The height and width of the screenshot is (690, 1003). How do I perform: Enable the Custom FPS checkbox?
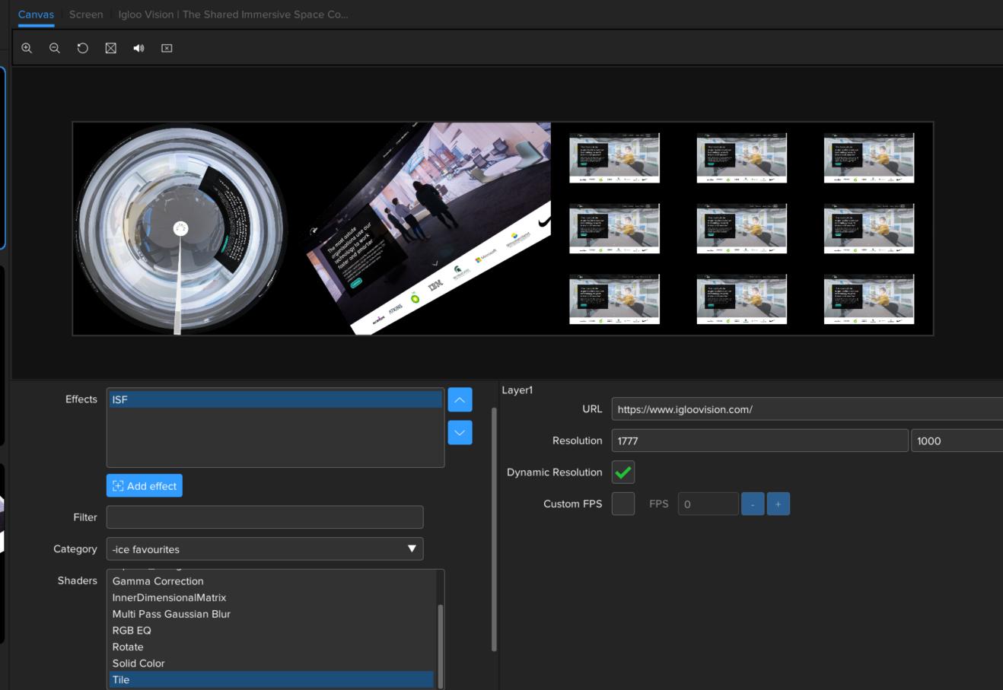pyautogui.click(x=622, y=504)
